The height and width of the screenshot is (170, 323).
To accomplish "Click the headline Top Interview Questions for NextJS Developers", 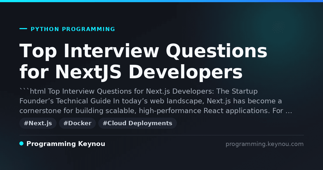I will (x=143, y=62).
